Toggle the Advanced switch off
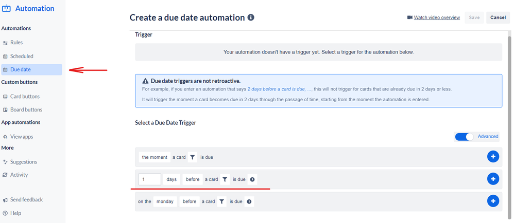Viewport: 514px width, 223px height. click(465, 137)
